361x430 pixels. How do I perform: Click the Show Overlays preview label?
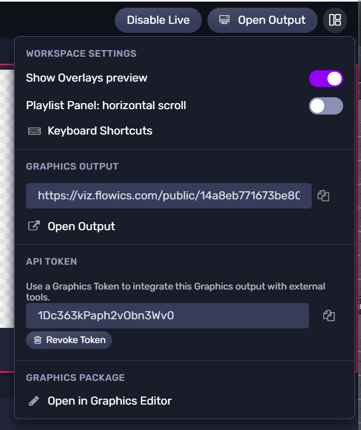pyautogui.click(x=87, y=78)
